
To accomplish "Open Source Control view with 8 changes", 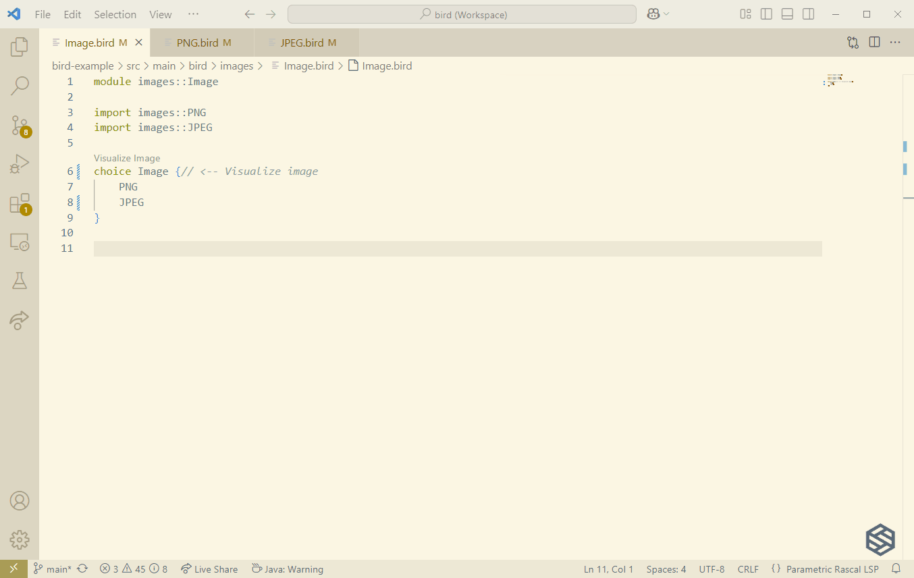I will pyautogui.click(x=20, y=125).
